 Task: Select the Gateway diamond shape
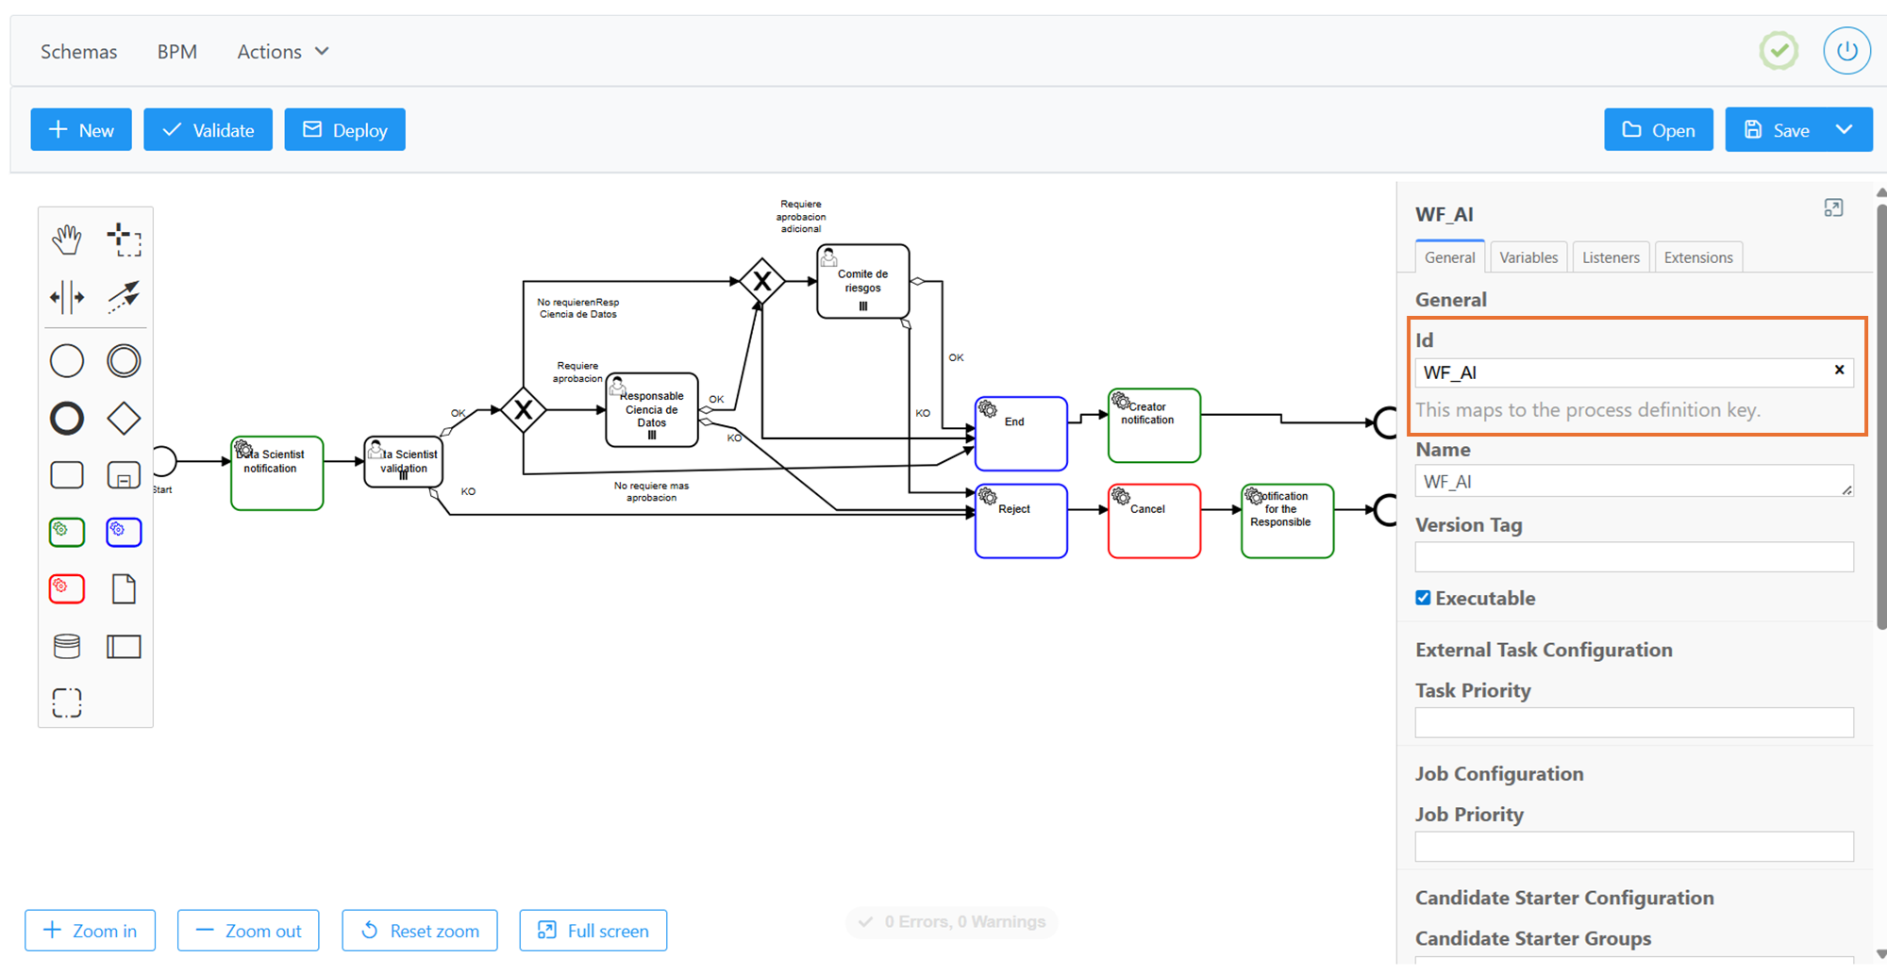(x=124, y=418)
